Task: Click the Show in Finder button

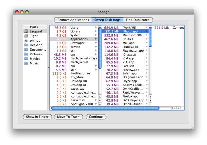Action: tap(37, 117)
